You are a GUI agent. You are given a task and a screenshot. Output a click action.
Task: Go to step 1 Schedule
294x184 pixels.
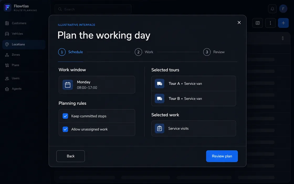[x=71, y=52]
